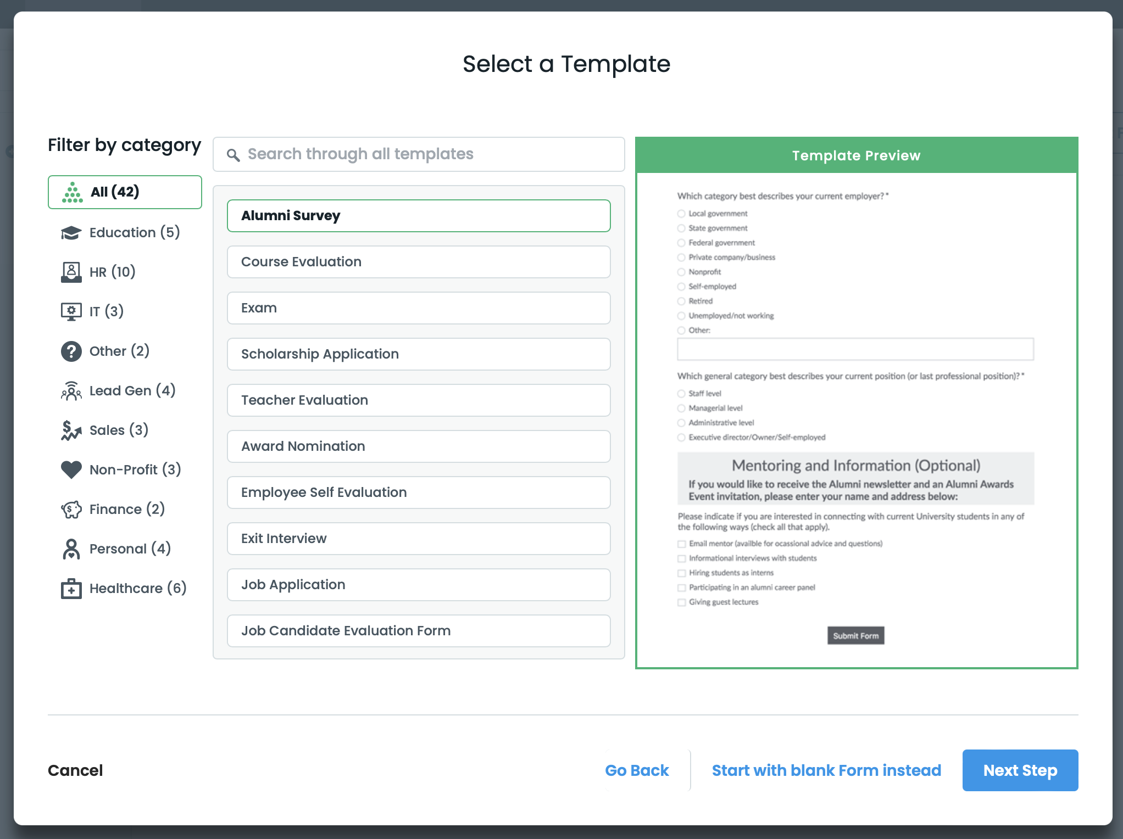
Task: Click the Education graduation cap icon
Action: click(x=71, y=233)
